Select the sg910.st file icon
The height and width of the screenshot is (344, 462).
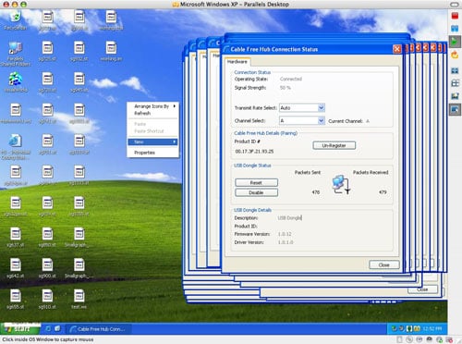click(47, 296)
